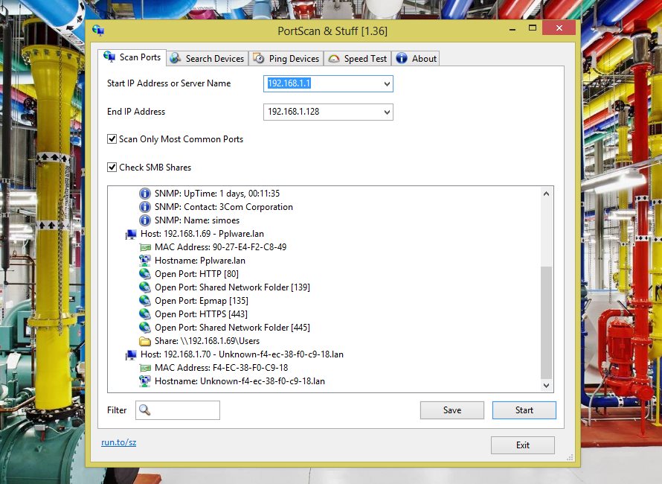Screen dimensions: 662x484
Task: Click results list scrollbar thumb
Action: [546, 322]
